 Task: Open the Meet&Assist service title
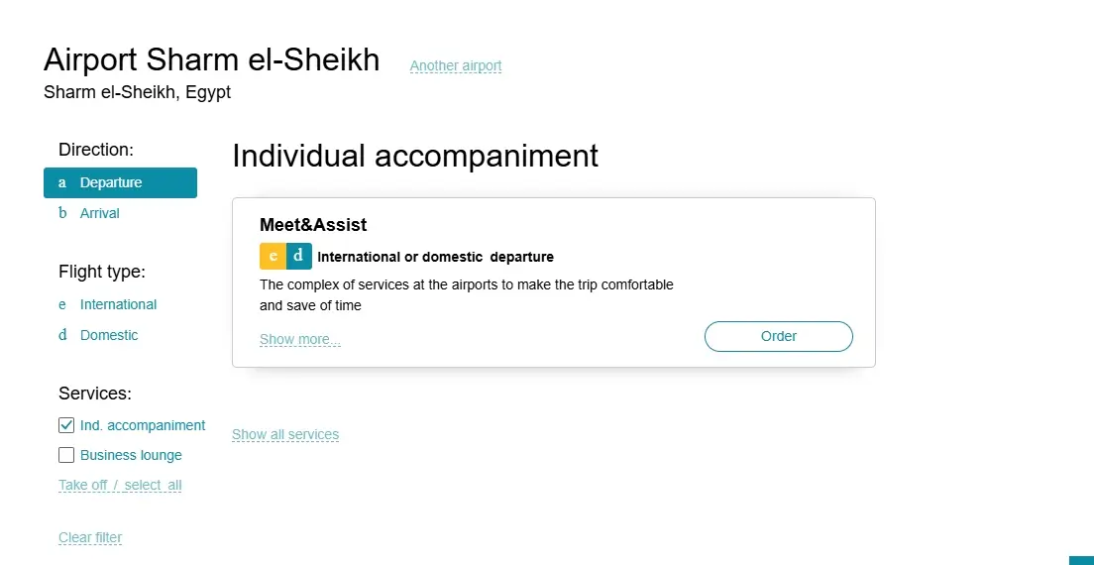pos(313,225)
